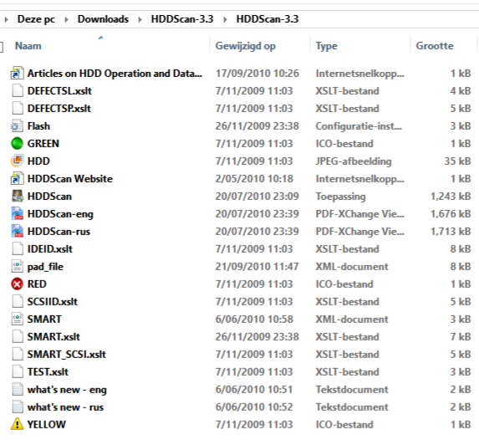This screenshot has width=479, height=440.
Task: Navigate to Downloads in the breadcrumb path
Action: click(103, 19)
